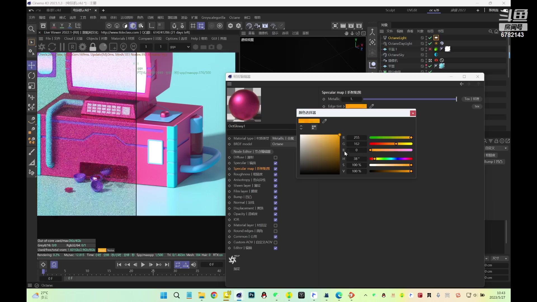Viewport: 537px width, 302px height.
Task: Open Chrome from the taskbar
Action: pos(214,295)
